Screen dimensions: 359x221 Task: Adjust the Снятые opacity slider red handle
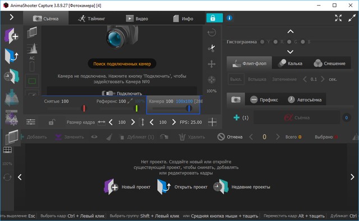click(x=84, y=108)
